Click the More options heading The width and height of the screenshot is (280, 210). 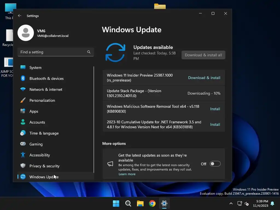pyautogui.click(x=114, y=144)
